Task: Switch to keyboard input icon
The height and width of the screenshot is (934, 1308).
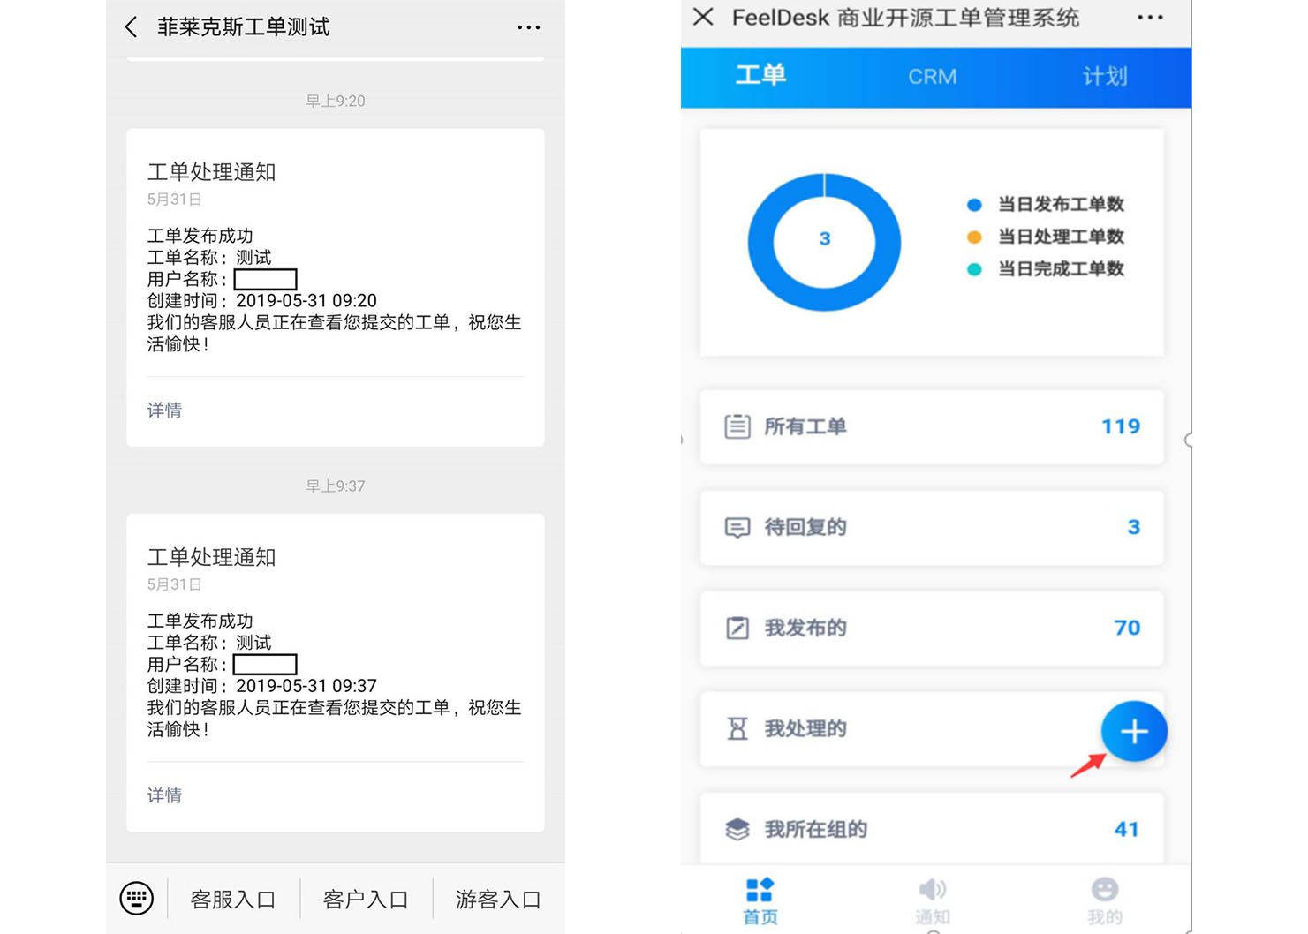Action: click(x=136, y=899)
